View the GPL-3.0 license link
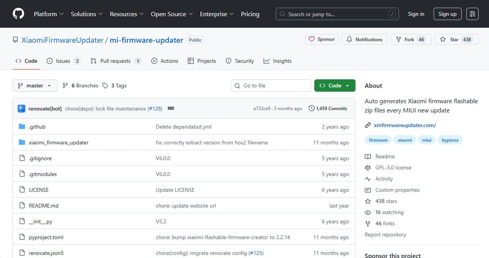 tap(388, 168)
